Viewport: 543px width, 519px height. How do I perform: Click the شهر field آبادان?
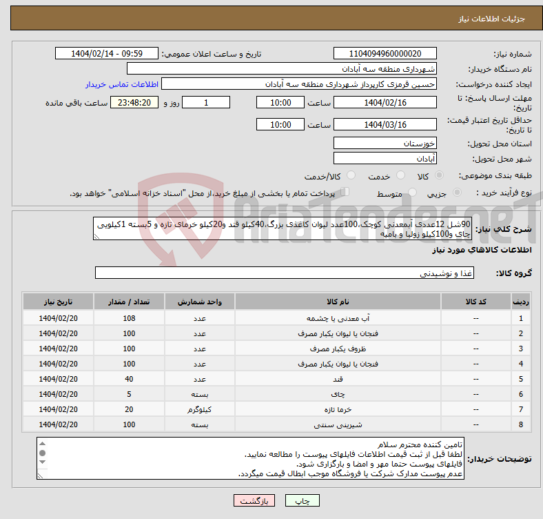click(x=385, y=158)
